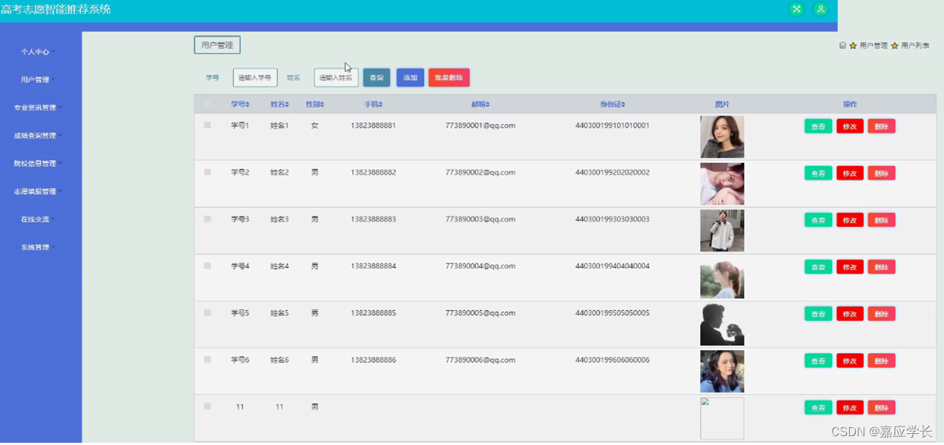
Task: Select the header select-all checkbox
Action: [208, 105]
